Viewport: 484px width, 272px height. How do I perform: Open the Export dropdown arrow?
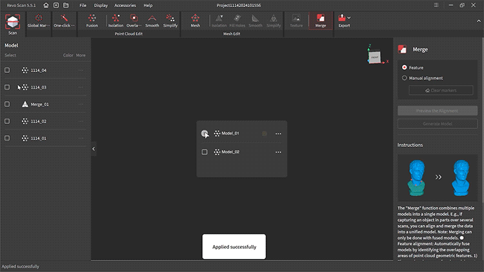[x=349, y=18]
